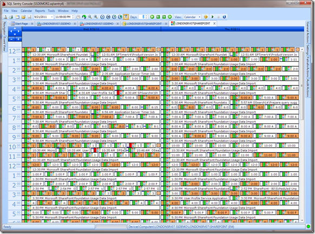Click the new document toolbar icon

(x=18, y=17)
